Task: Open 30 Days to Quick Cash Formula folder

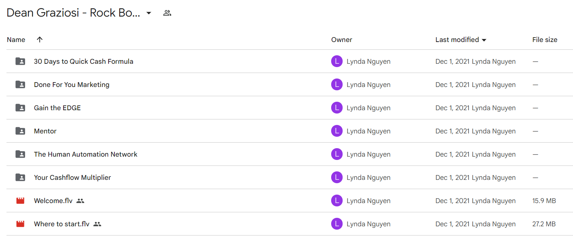Action: point(83,62)
